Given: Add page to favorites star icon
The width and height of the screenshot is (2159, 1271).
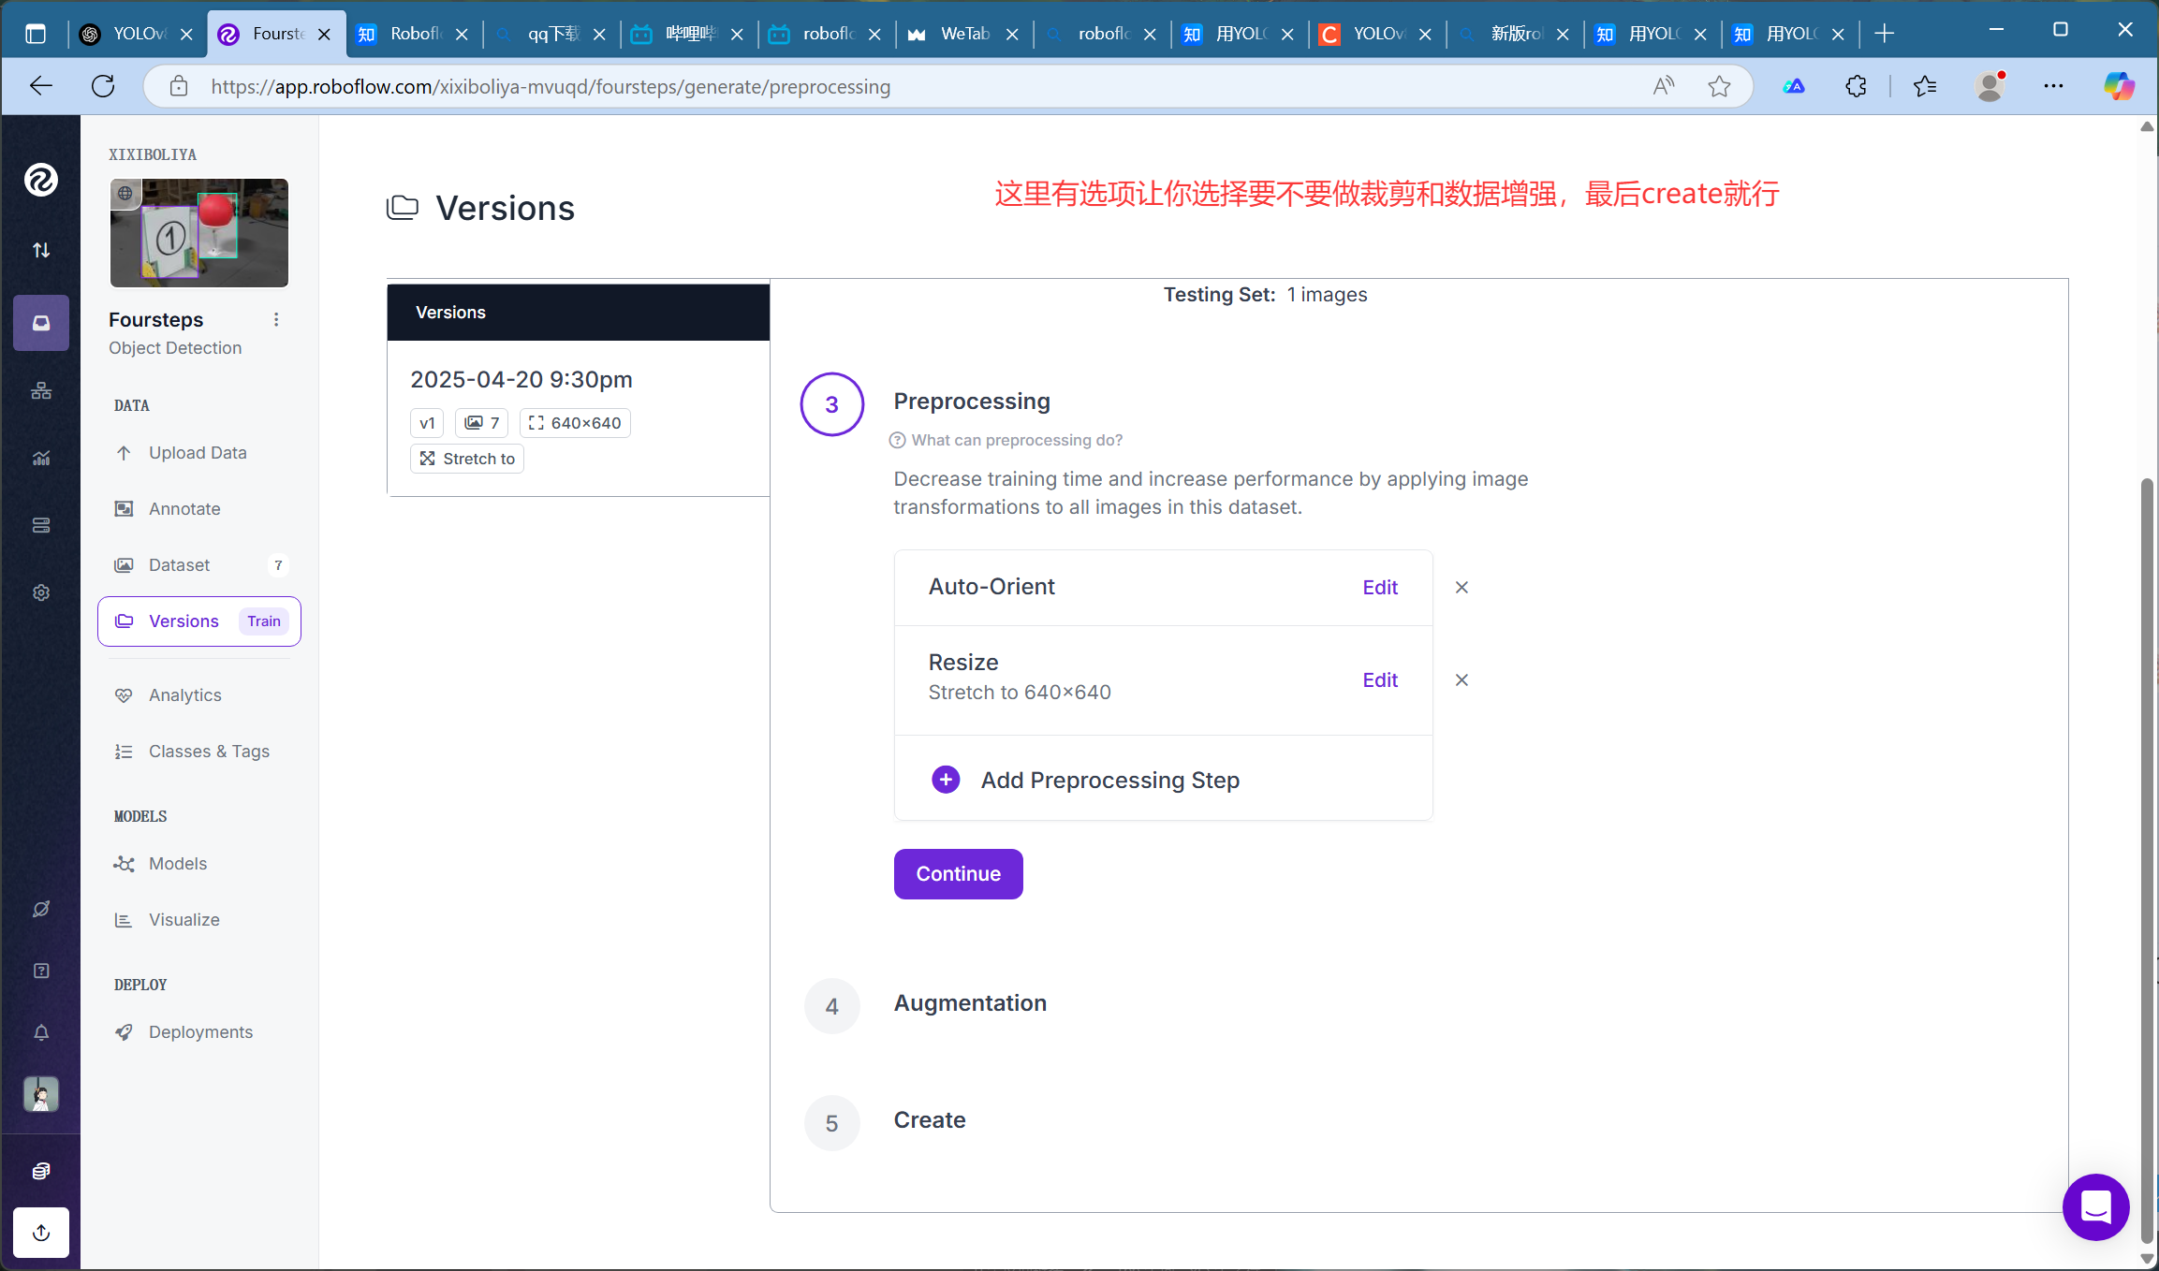Looking at the screenshot, I should pyautogui.click(x=1719, y=87).
